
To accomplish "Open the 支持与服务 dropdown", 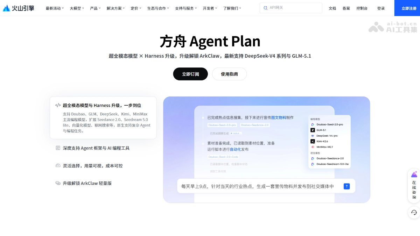I will [x=186, y=8].
